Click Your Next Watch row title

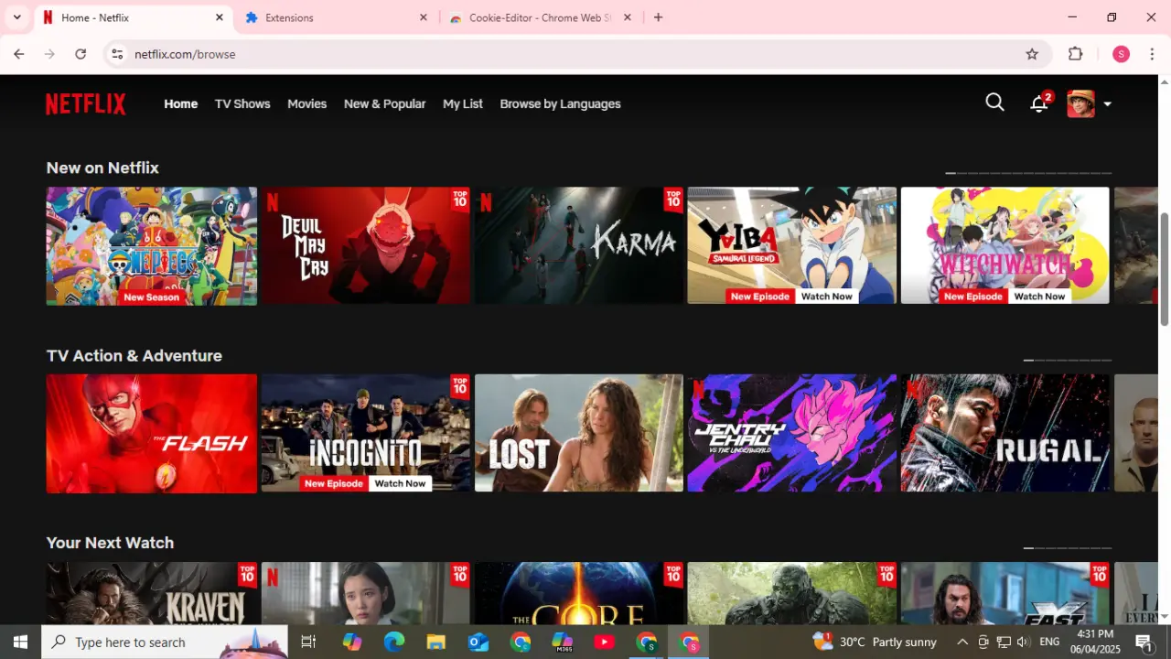pyautogui.click(x=110, y=543)
